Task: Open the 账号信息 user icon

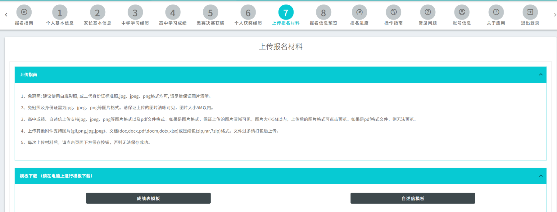Action: (462, 12)
